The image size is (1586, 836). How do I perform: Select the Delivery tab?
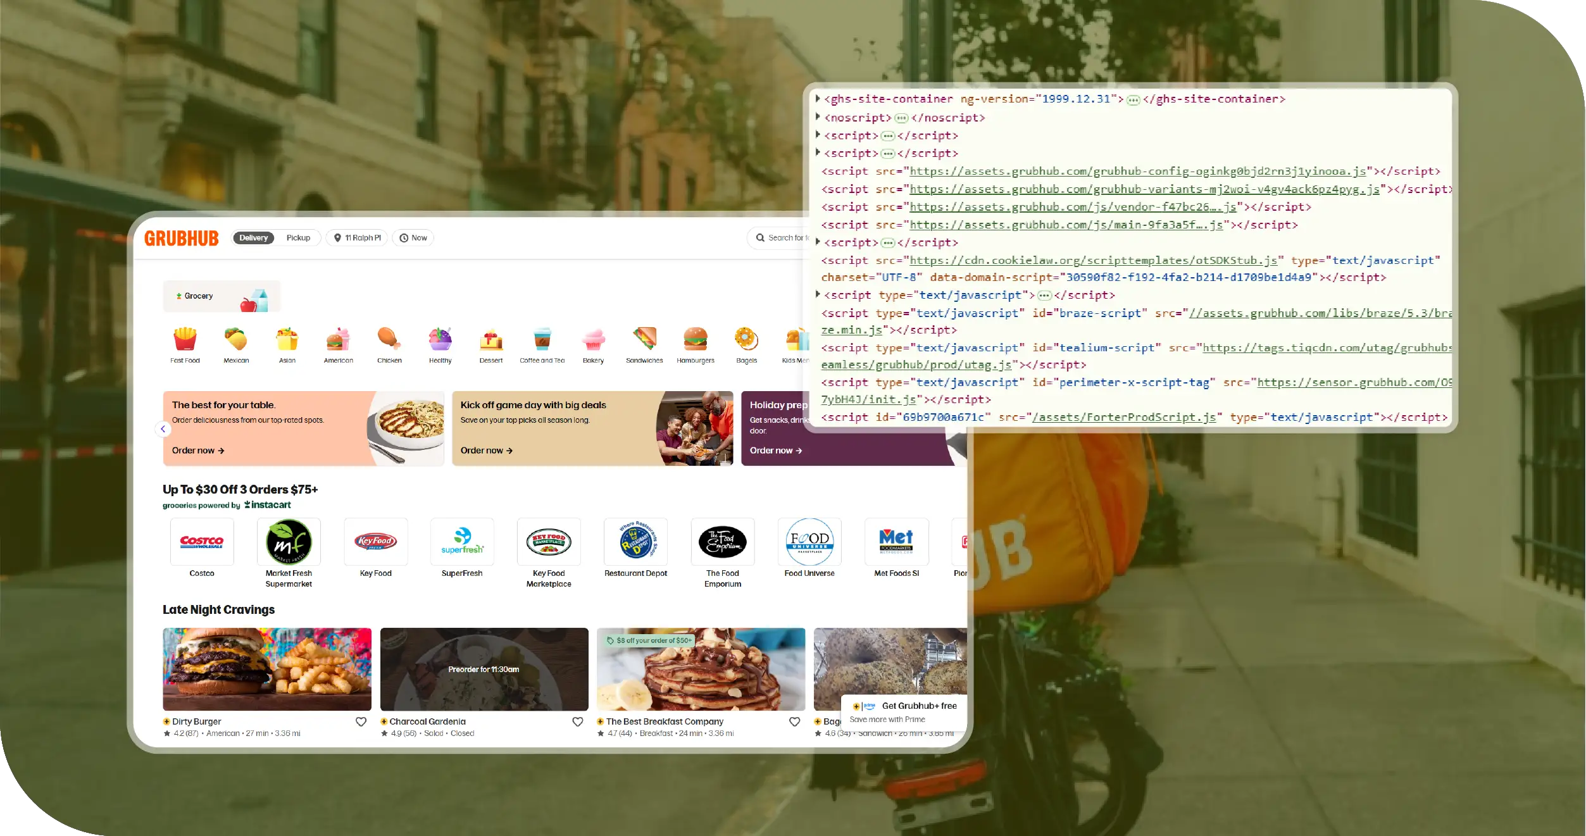254,238
